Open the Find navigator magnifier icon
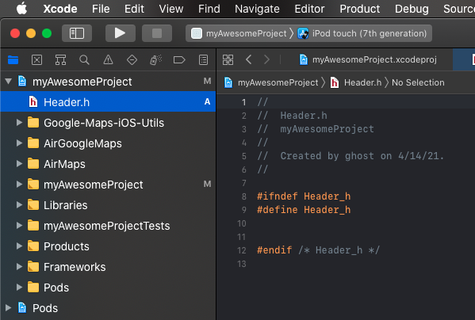This screenshot has width=475, height=320. (x=84, y=60)
